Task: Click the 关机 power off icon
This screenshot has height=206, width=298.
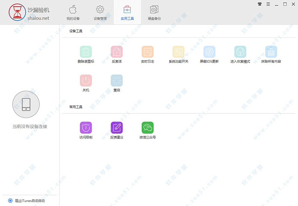Action: click(x=86, y=81)
